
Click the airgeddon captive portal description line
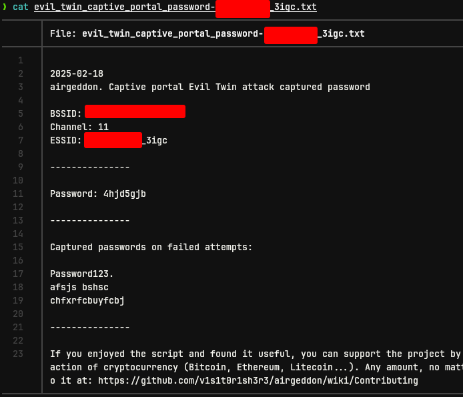click(210, 87)
